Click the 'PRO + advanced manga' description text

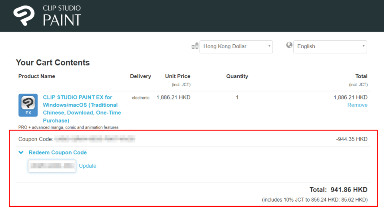pyautogui.click(x=68, y=127)
